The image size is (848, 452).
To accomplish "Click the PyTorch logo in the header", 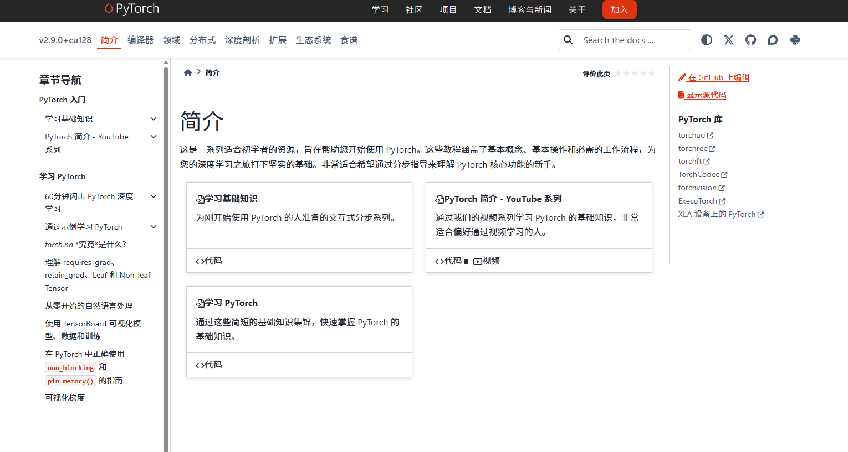I will click(x=132, y=9).
